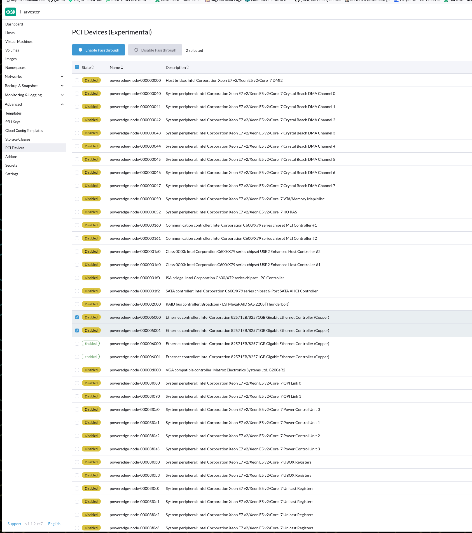Check the checkbox for poweredge-node-000006000
The image size is (472, 533).
[77, 343]
